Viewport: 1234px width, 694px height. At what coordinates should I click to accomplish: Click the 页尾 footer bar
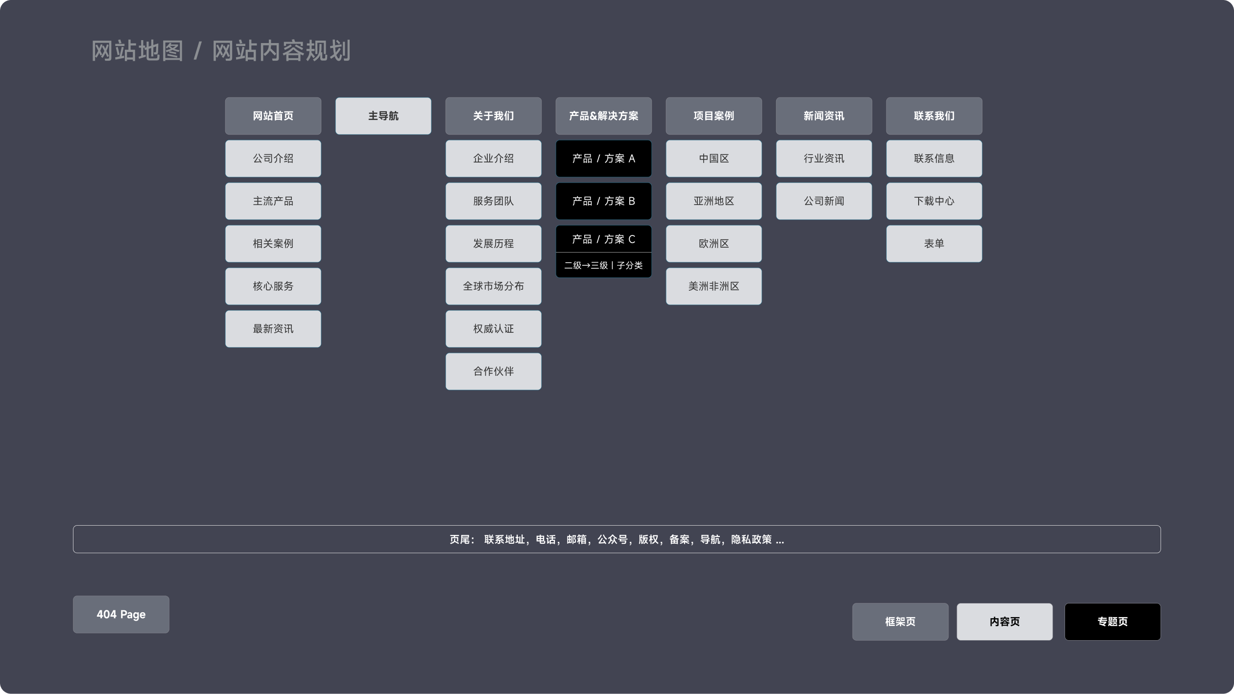617,539
